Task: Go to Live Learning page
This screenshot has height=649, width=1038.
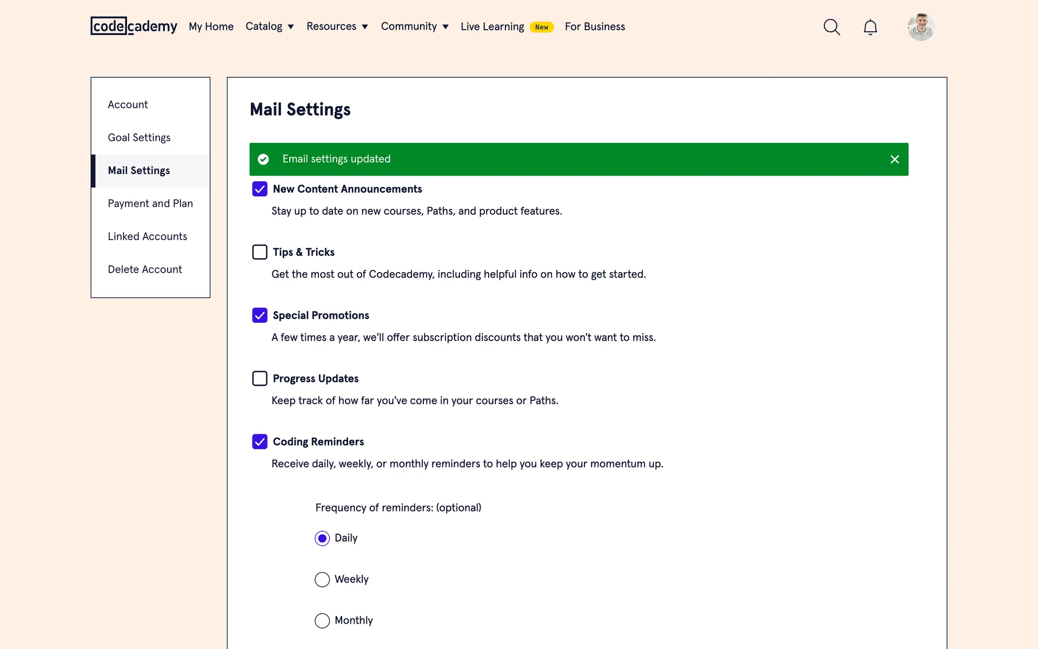Action: 492,27
